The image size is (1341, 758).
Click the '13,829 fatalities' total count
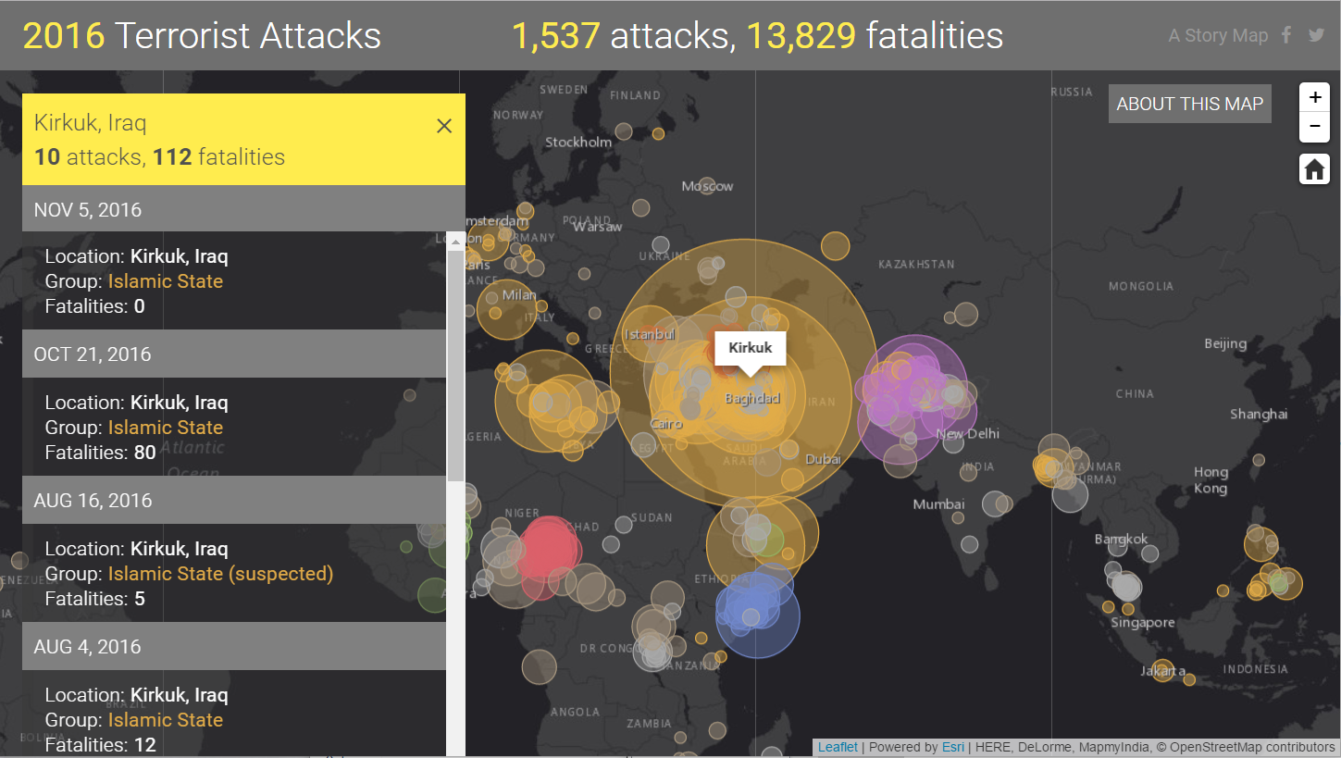[875, 35]
